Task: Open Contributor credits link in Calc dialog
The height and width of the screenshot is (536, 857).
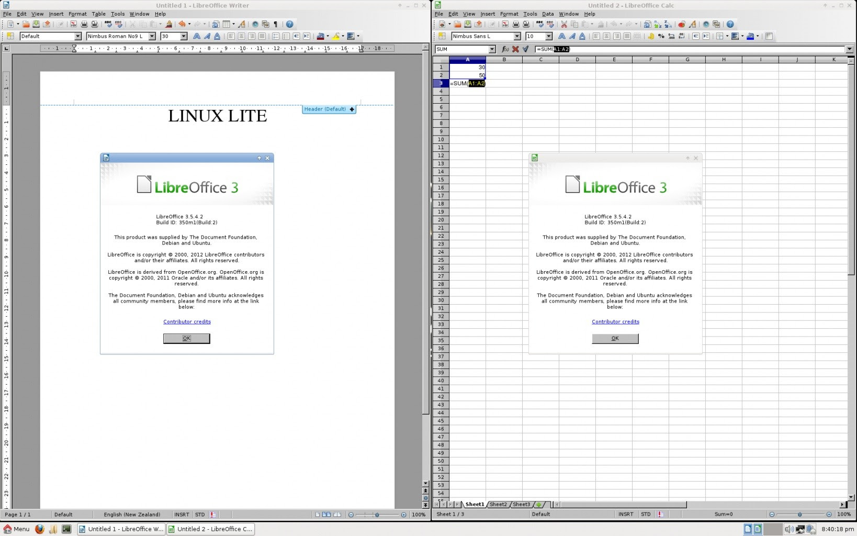Action: point(615,322)
